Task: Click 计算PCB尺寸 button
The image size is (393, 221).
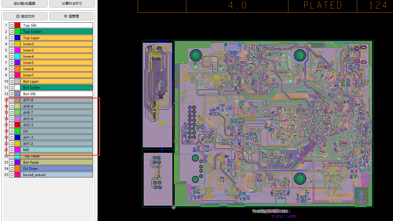Action: 72,4
